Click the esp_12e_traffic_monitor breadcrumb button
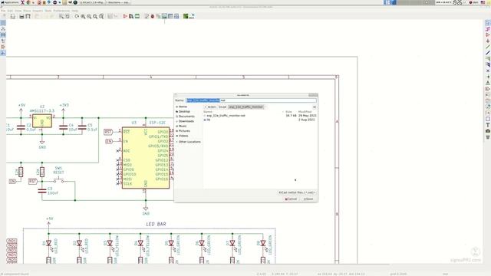 [246, 107]
